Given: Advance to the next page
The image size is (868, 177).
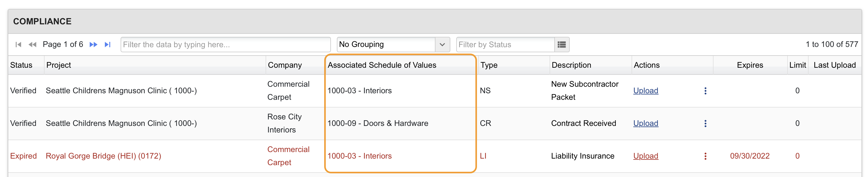Looking at the screenshot, I should [x=93, y=45].
